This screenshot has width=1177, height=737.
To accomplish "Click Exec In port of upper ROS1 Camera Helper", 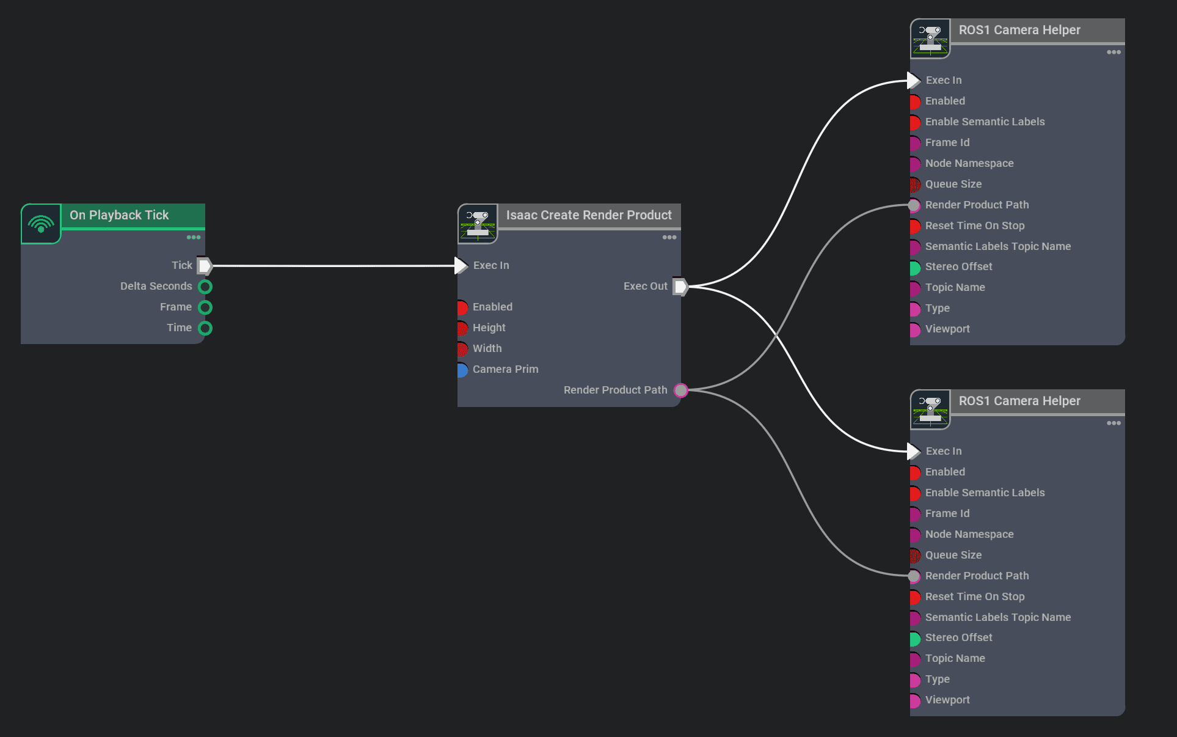I will coord(914,80).
